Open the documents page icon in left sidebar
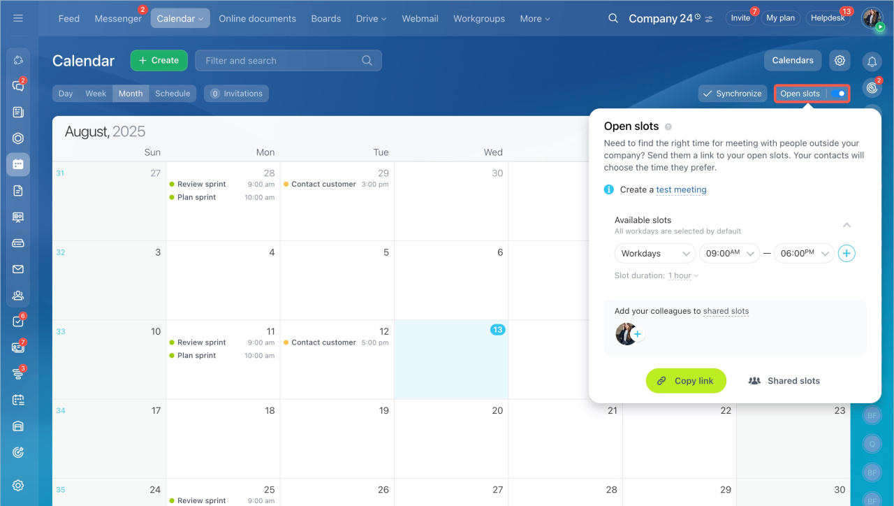 [18, 191]
